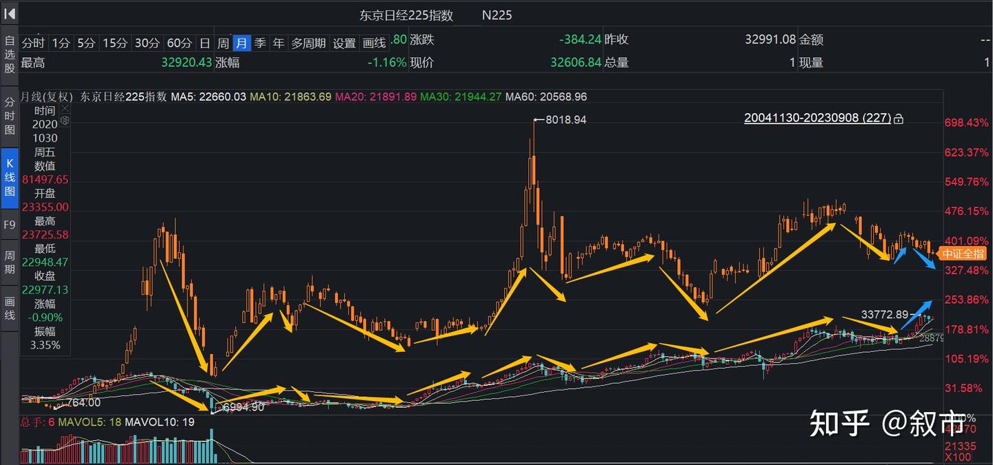The image size is (993, 465).
Task: Switch to the 年 yearly timeframe
Action: (278, 41)
